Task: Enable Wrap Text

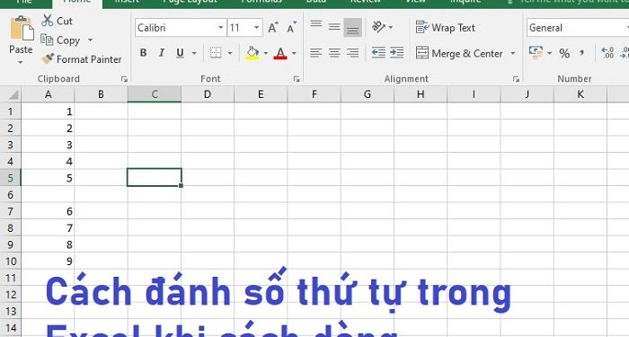Action: (446, 28)
